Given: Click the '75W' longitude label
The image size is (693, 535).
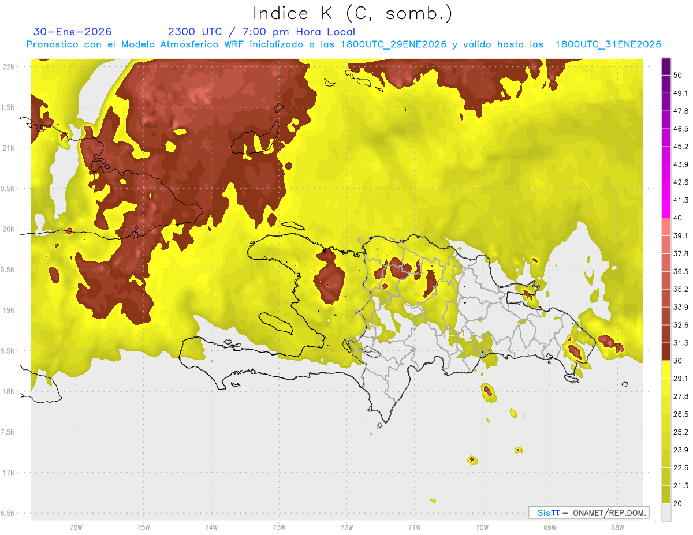Looking at the screenshot, I should 144,527.
